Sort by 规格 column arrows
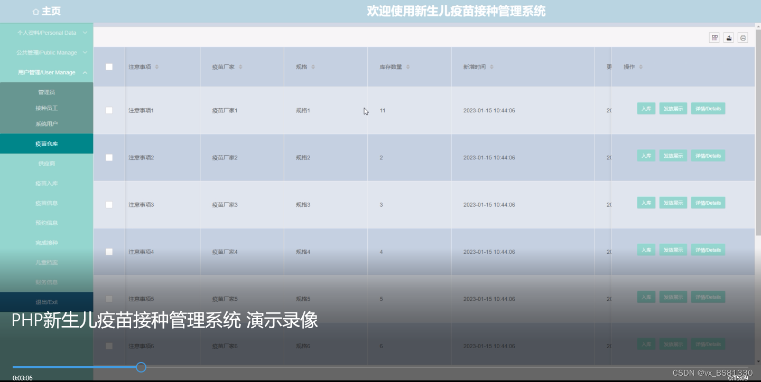 click(313, 67)
